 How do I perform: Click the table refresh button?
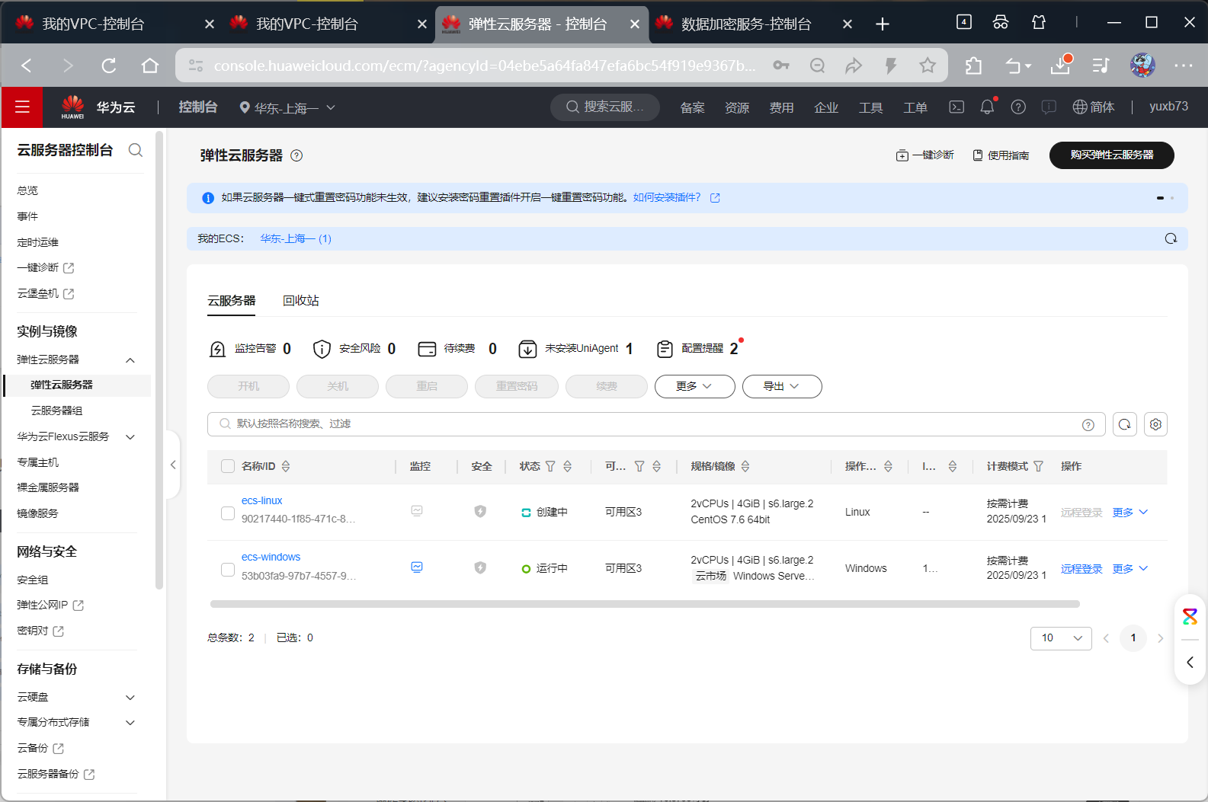(x=1125, y=424)
